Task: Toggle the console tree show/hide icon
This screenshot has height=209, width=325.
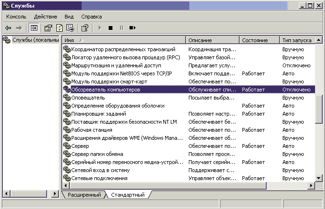Action: [34, 28]
